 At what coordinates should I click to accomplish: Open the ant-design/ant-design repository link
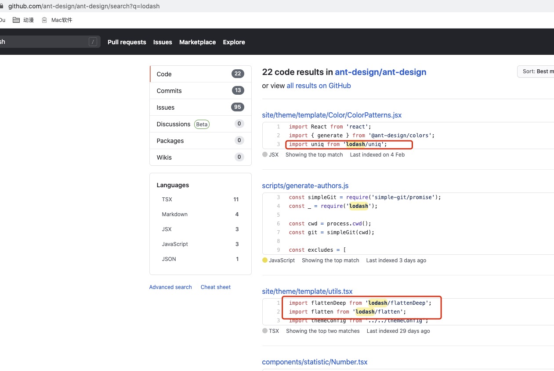380,72
